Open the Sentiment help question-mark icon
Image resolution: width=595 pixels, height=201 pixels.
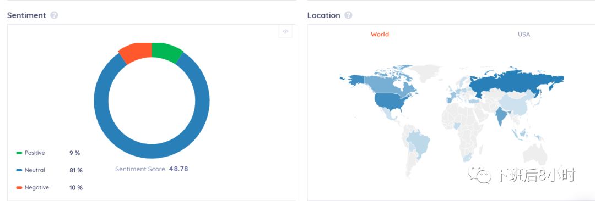(54, 15)
